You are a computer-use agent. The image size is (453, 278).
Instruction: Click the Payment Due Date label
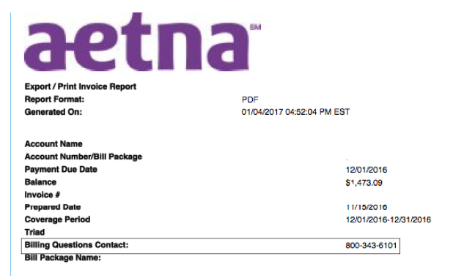point(61,169)
